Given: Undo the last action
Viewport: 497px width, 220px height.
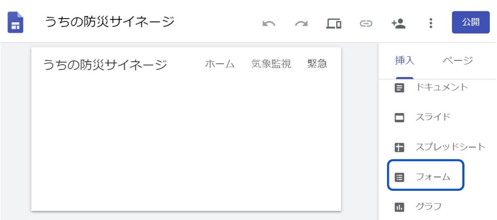Looking at the screenshot, I should pyautogui.click(x=269, y=24).
